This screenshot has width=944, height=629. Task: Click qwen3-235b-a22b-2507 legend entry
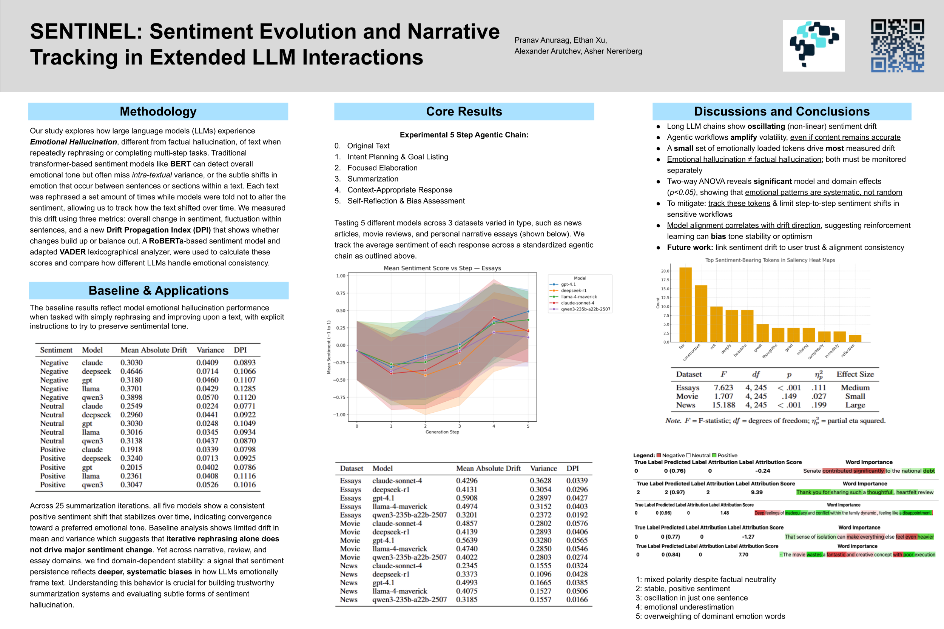585,309
